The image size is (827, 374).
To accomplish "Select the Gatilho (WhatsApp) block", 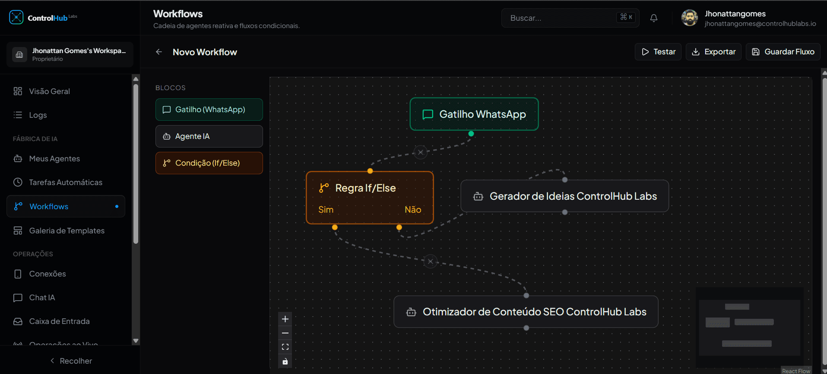I will (209, 110).
